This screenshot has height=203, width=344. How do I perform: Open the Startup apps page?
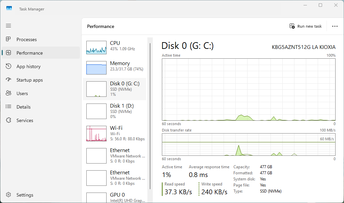[x=30, y=80]
